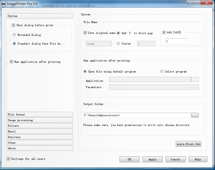Choose Select program radio button
Viewport: 215px width, 170px height.
click(162, 71)
